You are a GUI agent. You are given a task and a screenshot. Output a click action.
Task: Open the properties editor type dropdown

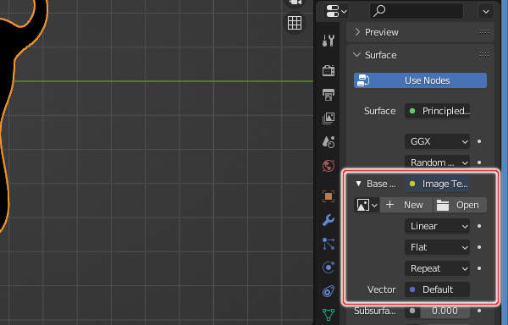point(336,11)
